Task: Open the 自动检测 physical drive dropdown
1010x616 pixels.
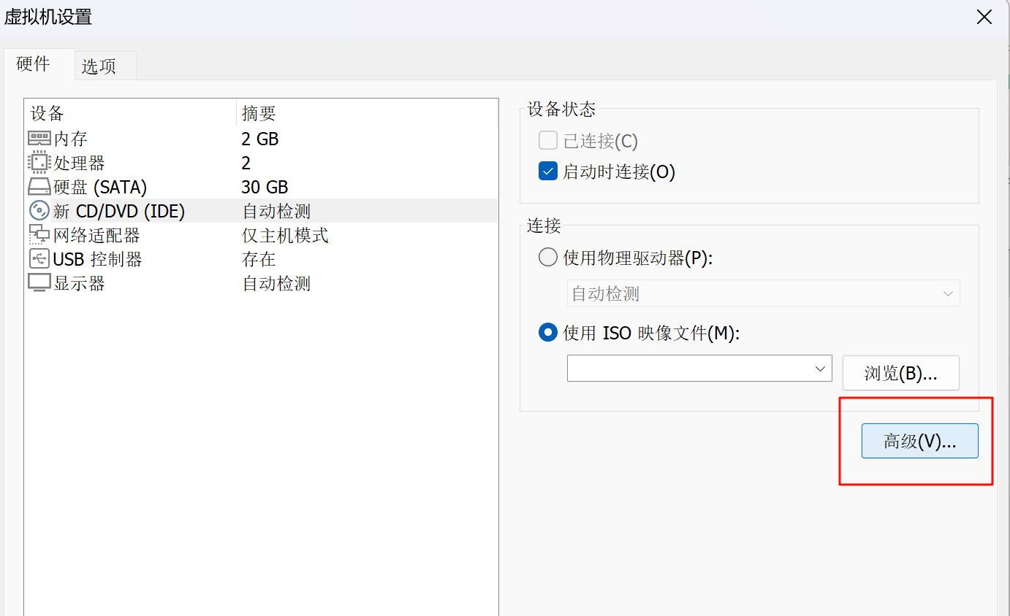Action: point(763,293)
